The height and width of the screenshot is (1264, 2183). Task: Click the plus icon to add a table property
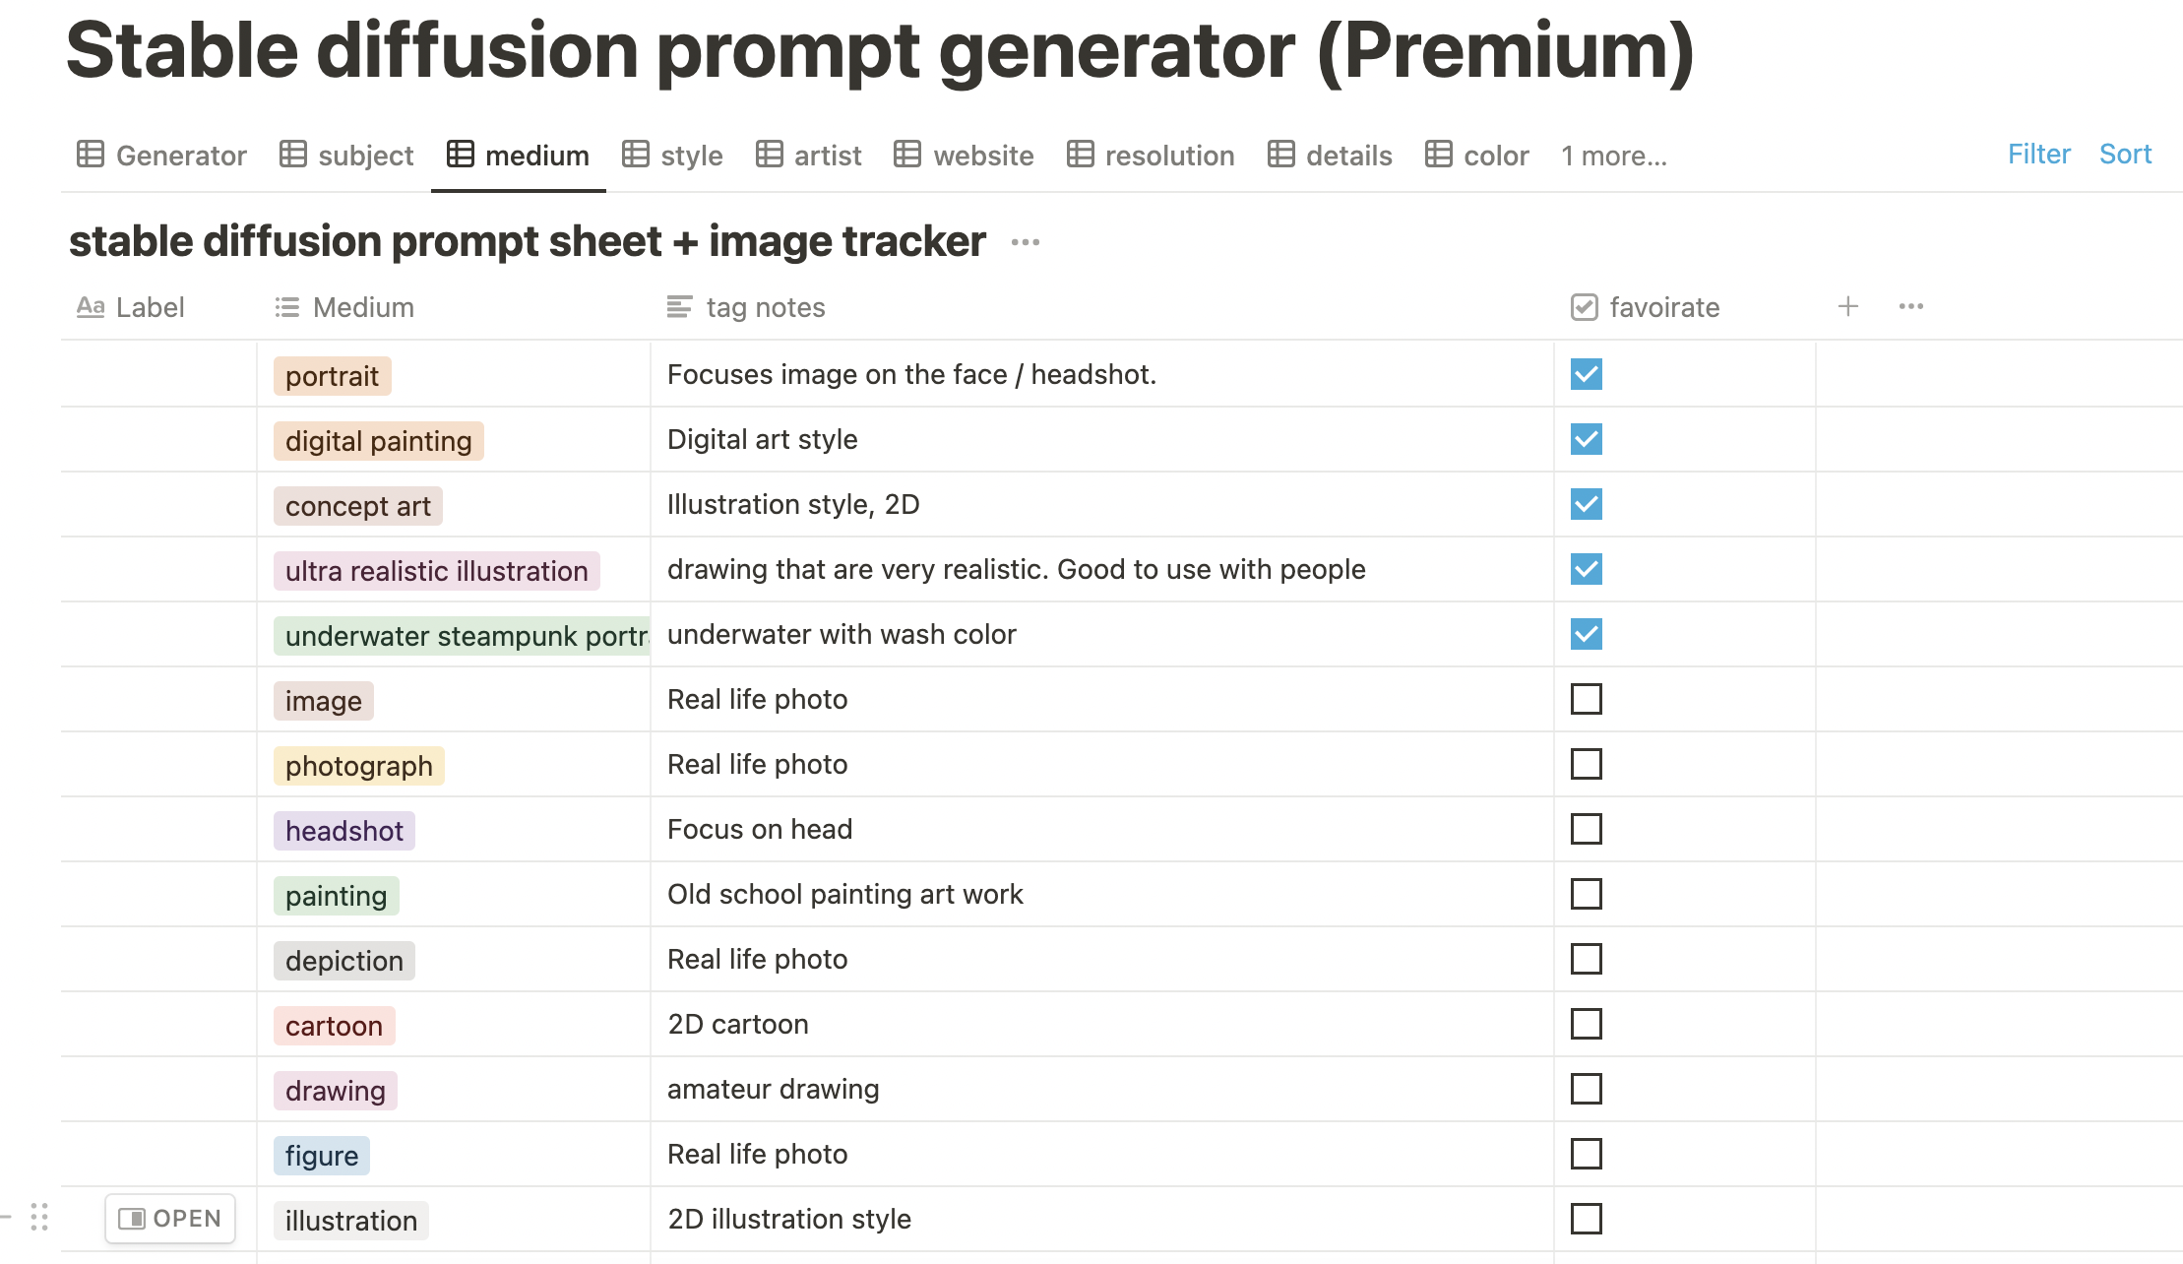pyautogui.click(x=1848, y=306)
